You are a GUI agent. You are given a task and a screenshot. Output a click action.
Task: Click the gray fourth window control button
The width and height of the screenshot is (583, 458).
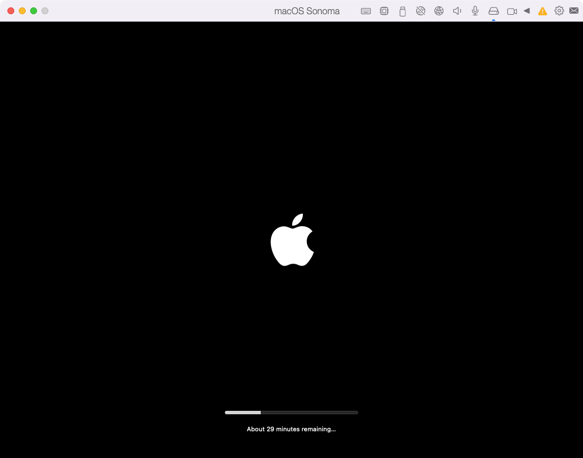[45, 11]
